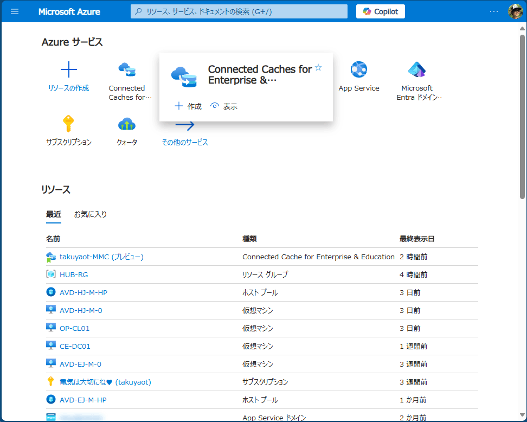
Task: Open the Microsoft Entra ドメイン icon
Action: 417,69
